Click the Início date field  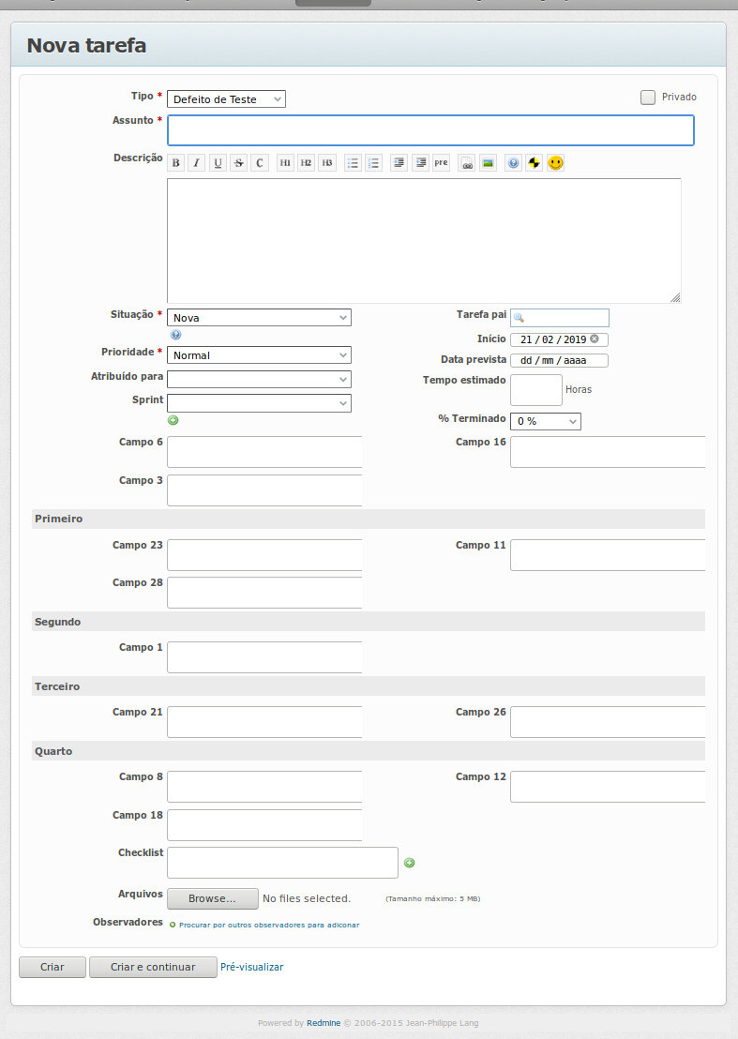click(x=559, y=339)
